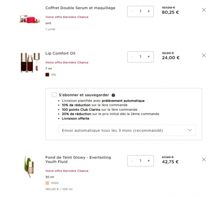The image size is (214, 197).
Task: Remove Coffret Double Serum et maquillage item
Action: (203, 10)
